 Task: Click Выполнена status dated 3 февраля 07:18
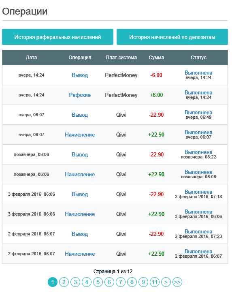click(x=198, y=192)
